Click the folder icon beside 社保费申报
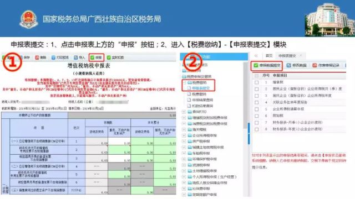The image size is (355, 199). coord(190,188)
